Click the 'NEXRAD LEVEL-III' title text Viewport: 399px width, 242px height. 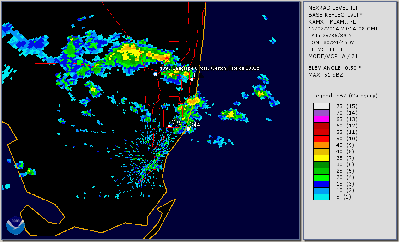click(x=333, y=8)
